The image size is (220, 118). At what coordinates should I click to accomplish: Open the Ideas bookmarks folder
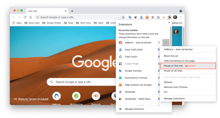(x=98, y=23)
